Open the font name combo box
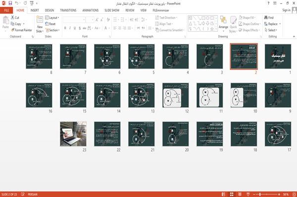This screenshot has width=297, height=197. pyautogui.click(x=74, y=19)
